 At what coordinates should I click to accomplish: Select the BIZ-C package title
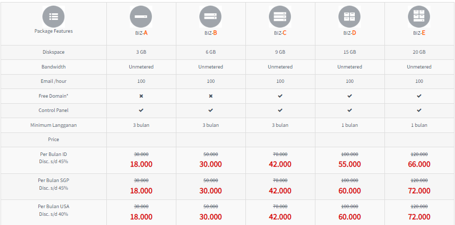(280, 33)
